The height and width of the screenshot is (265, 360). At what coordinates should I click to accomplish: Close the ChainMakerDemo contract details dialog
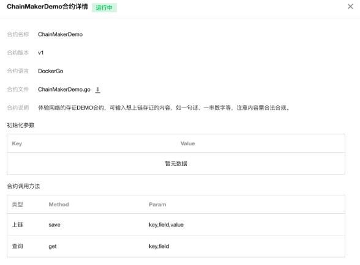tap(350, 7)
